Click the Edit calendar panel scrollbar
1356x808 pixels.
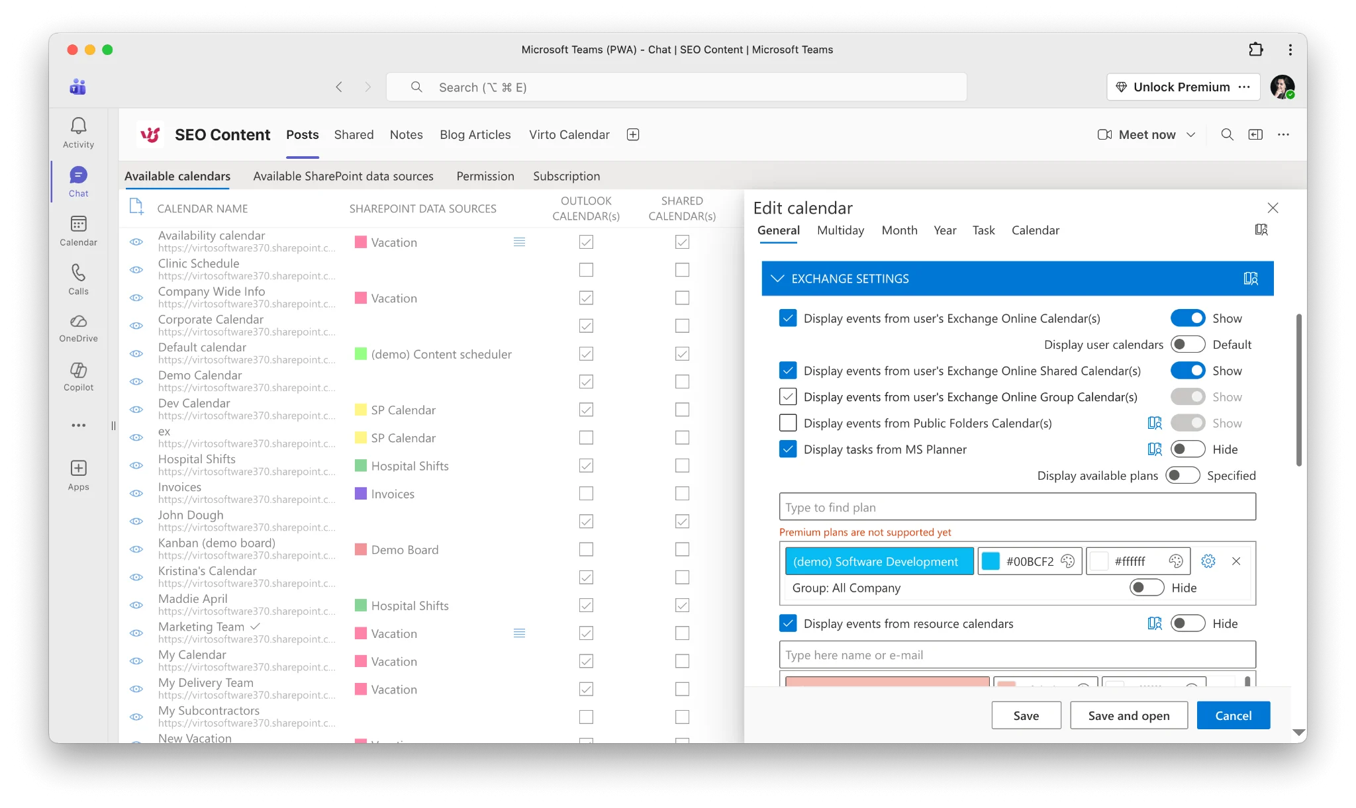coord(1298,390)
